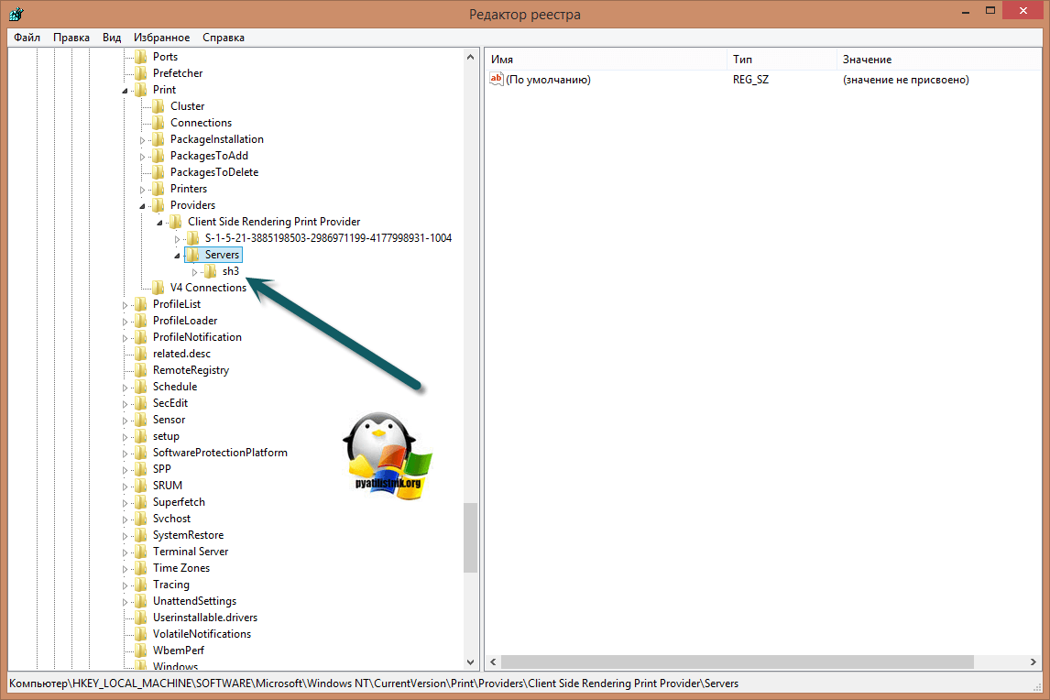Screen dimensions: 1050x700
Task: Click the folder icon next to Cluster
Action: (x=158, y=106)
